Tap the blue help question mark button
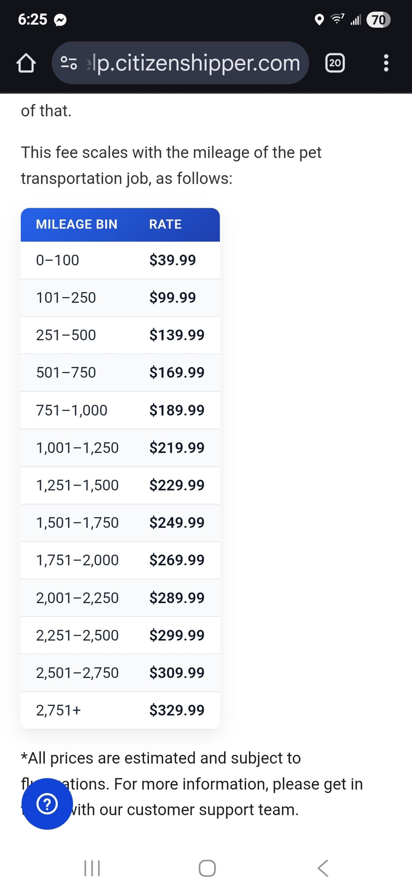 point(47,804)
